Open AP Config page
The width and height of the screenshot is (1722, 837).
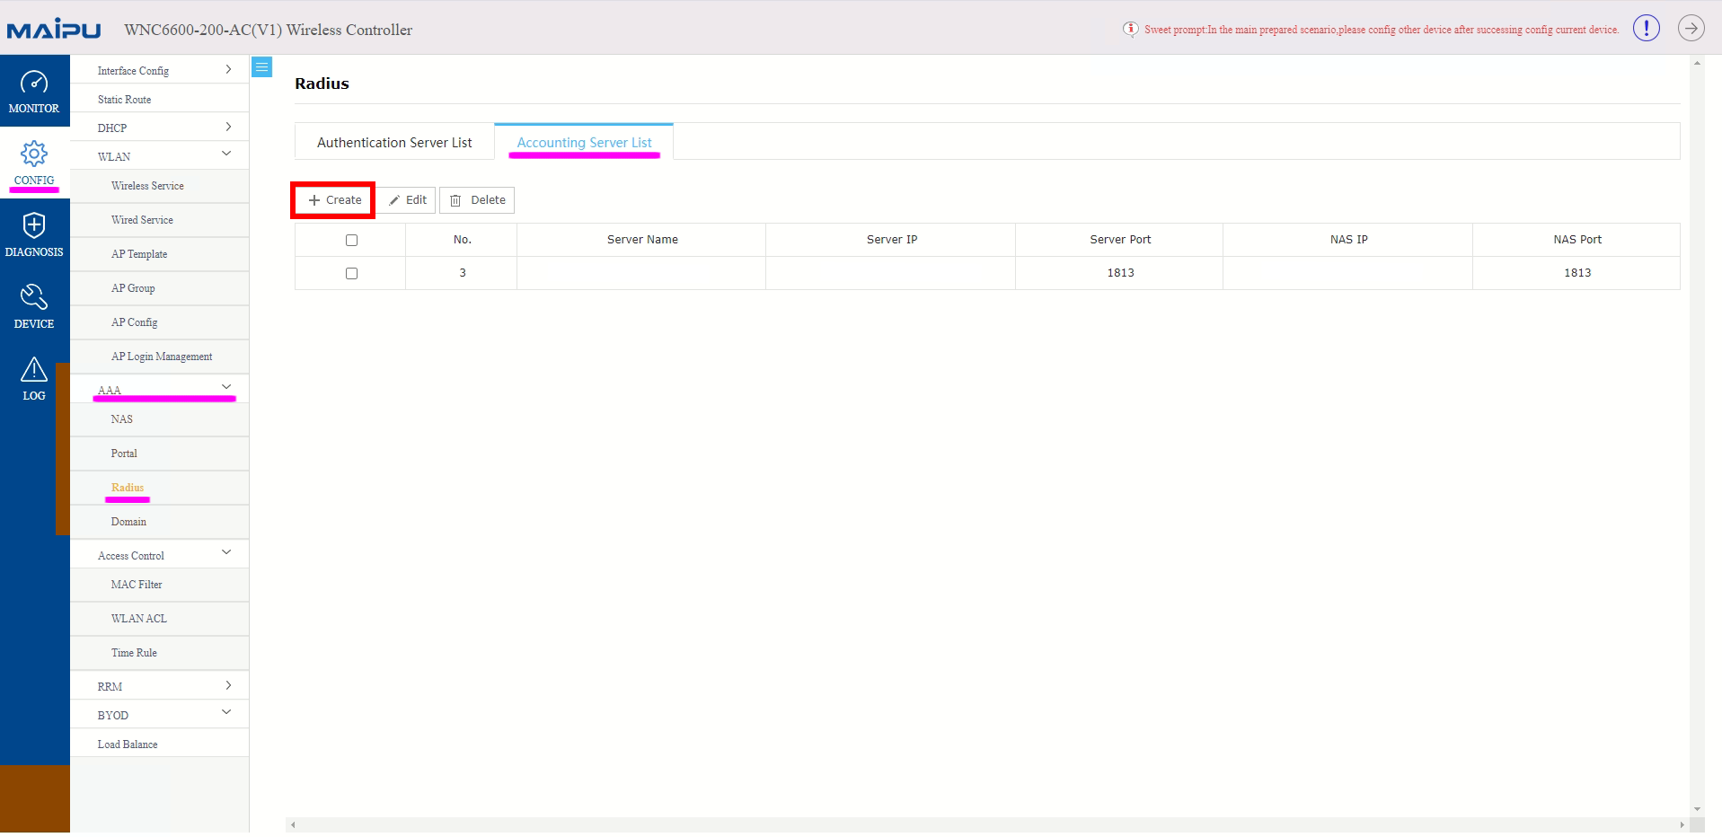click(x=160, y=322)
